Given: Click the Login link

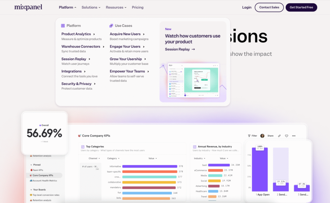Looking at the screenshot, I should coord(247,7).
